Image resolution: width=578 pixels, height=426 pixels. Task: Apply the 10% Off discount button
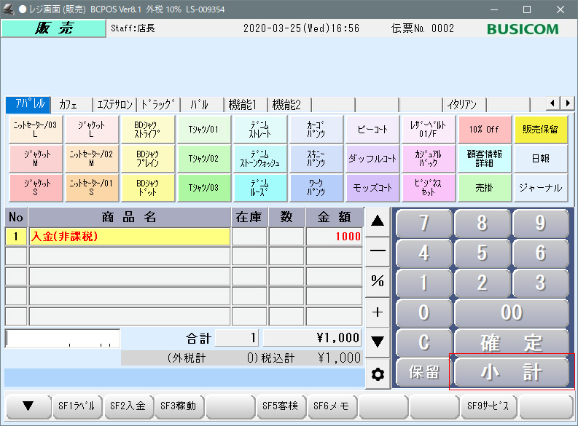[484, 129]
